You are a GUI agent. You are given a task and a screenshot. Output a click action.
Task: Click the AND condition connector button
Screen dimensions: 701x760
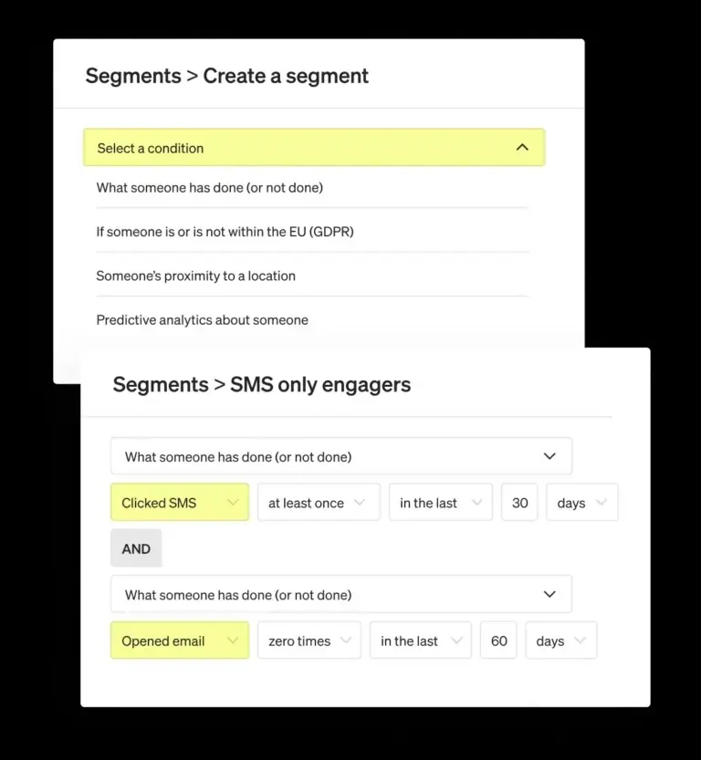(x=136, y=549)
